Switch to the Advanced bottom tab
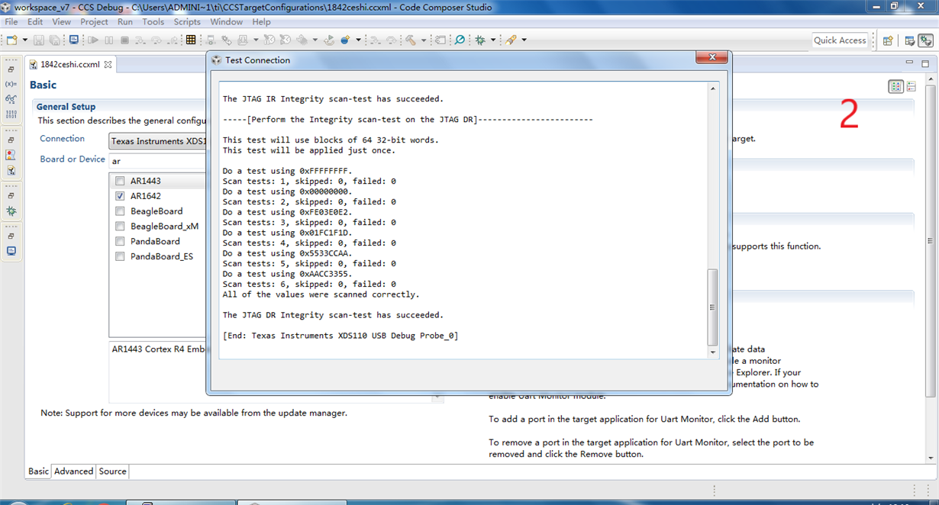The width and height of the screenshot is (939, 505). click(73, 471)
